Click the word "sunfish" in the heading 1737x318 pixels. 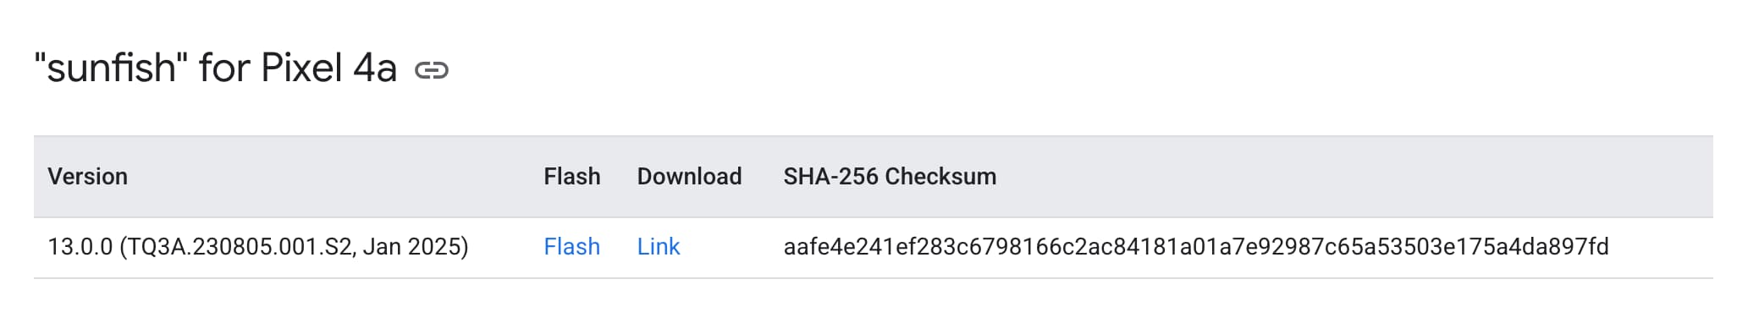(x=110, y=68)
